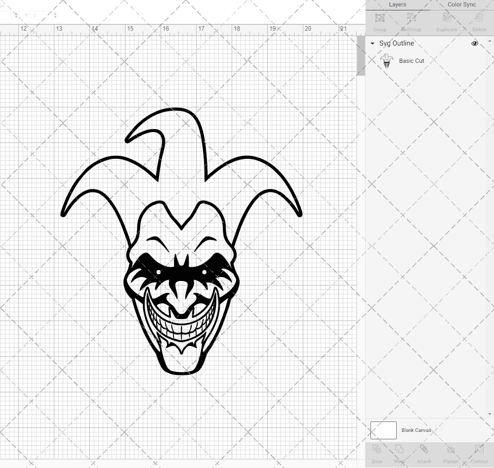Select the Weld tool
494x468 pixels.
[399, 453]
